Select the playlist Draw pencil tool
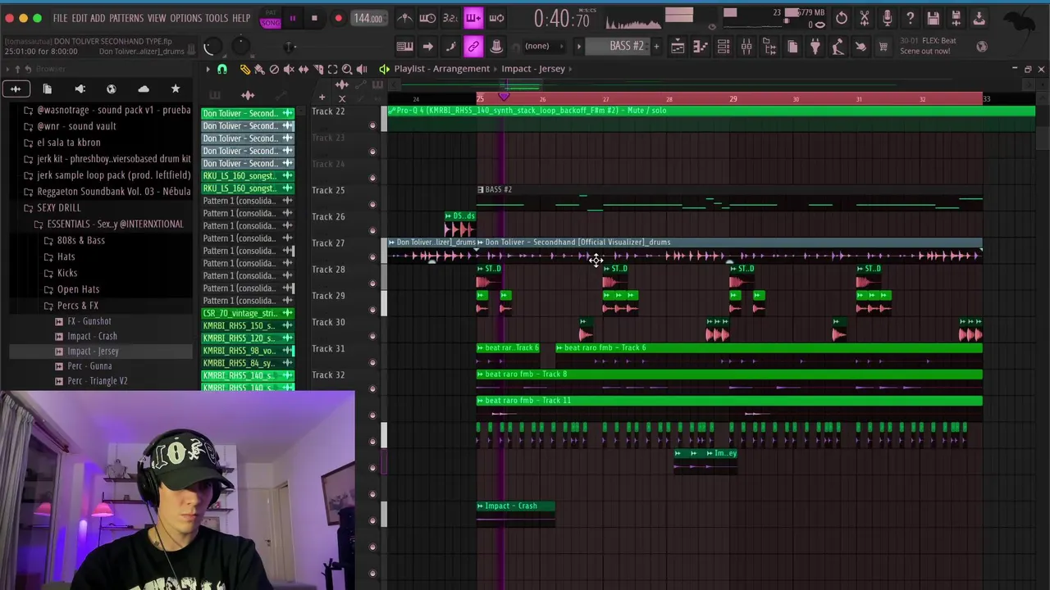 [244, 70]
